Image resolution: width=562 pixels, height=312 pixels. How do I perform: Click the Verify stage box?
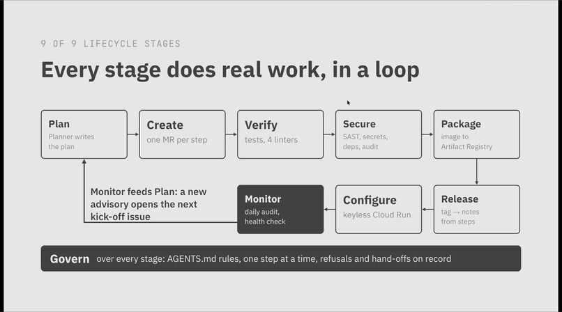[x=280, y=134]
